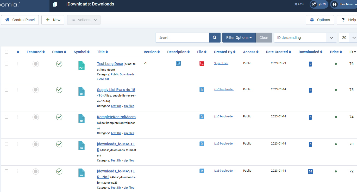357x192 pixels.
Task: Click the published status check of KompleteKontrolMacro
Action: (59, 117)
